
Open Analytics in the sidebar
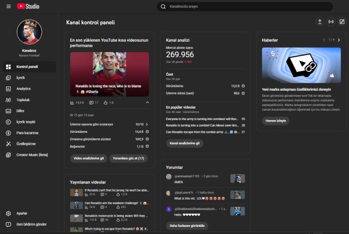tap(29, 89)
